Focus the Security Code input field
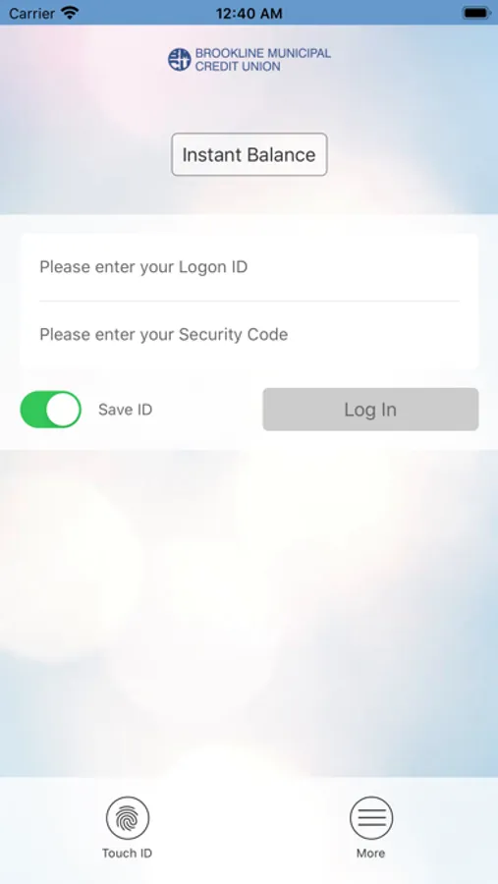 (249, 335)
